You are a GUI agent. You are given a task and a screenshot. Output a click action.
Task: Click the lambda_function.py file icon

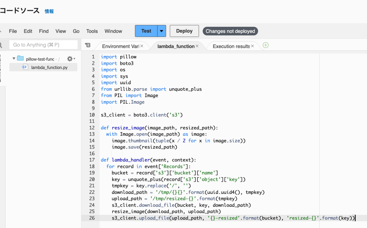[25, 67]
